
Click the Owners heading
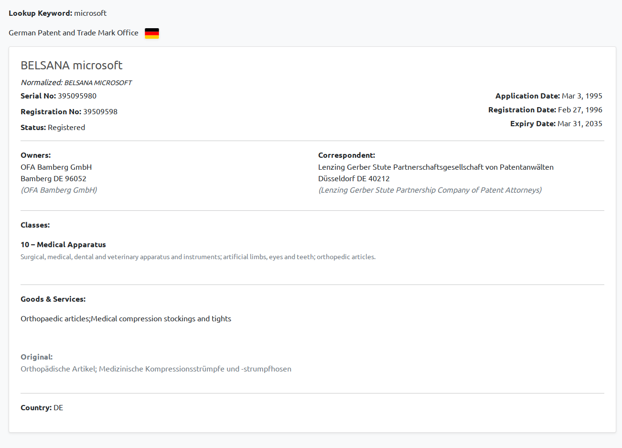pos(35,155)
